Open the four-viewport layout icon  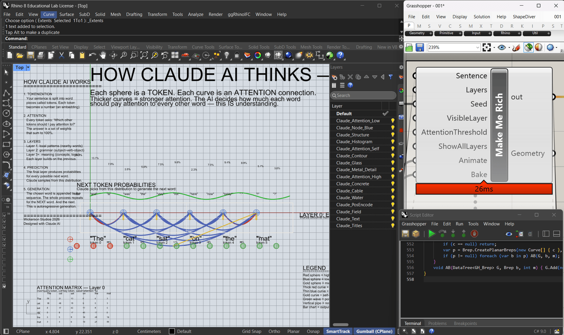coord(175,56)
